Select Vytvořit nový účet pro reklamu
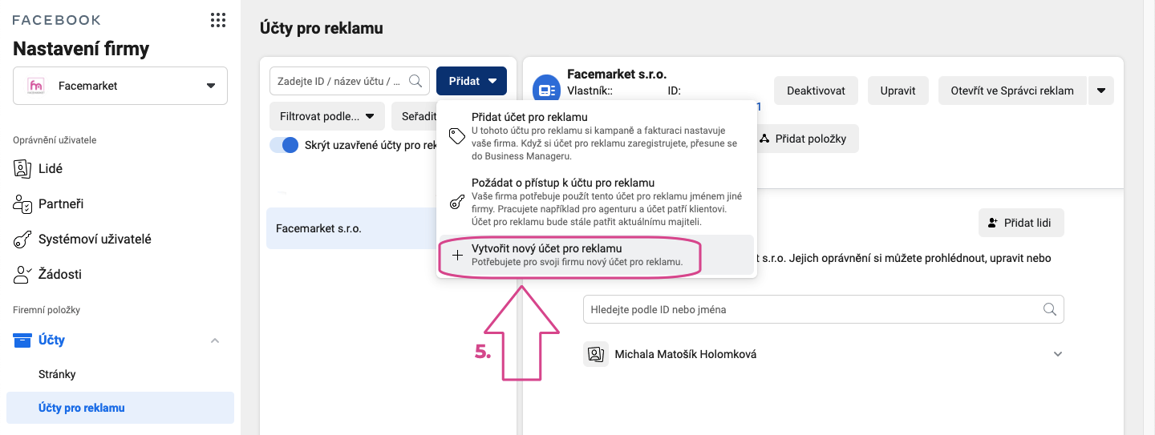 pyautogui.click(x=595, y=255)
